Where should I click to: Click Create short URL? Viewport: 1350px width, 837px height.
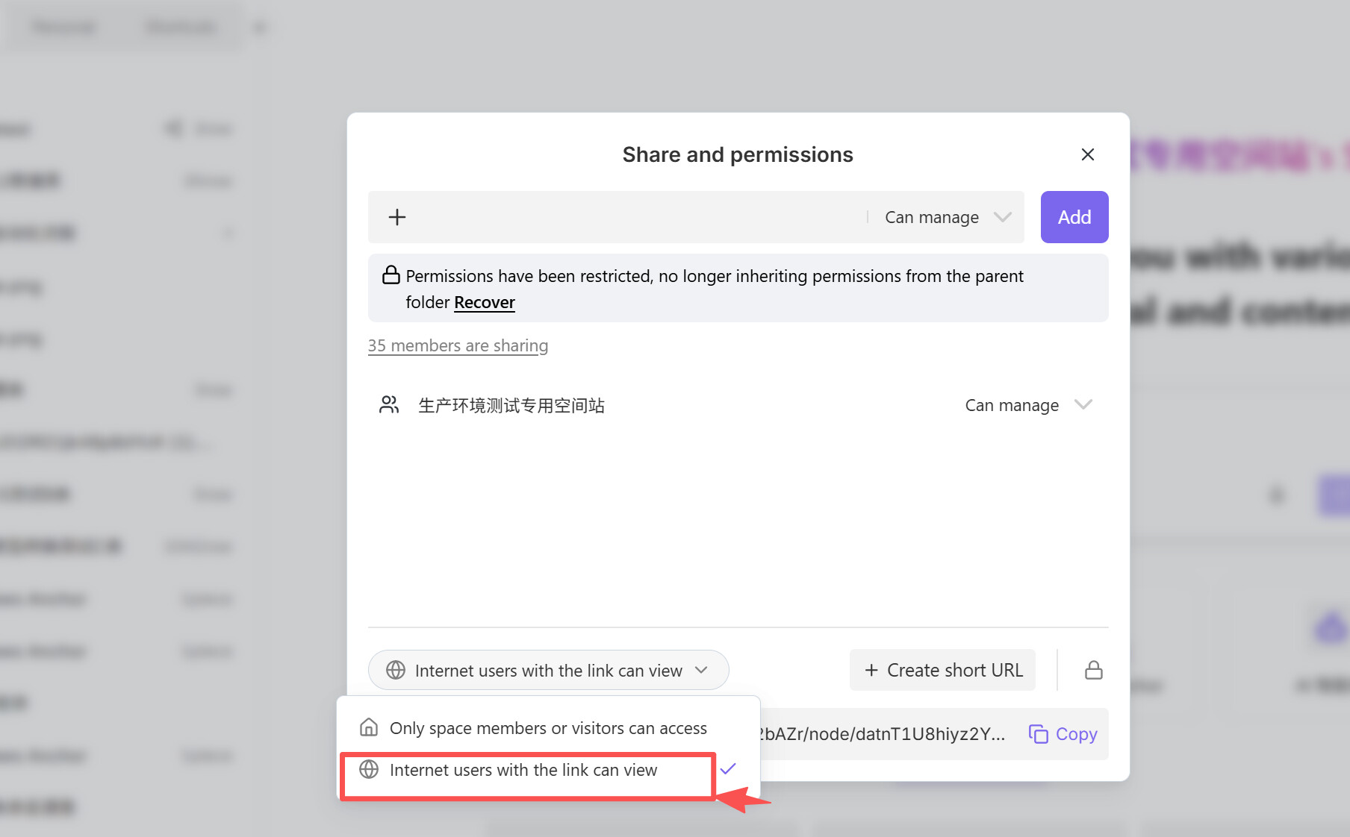click(x=943, y=670)
